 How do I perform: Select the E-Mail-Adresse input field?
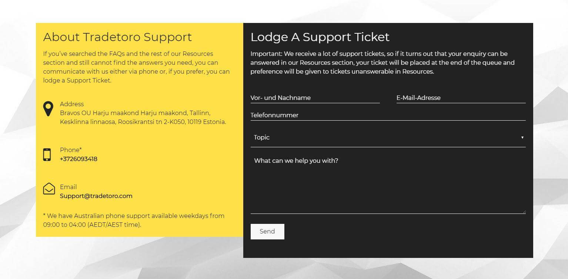[461, 98]
